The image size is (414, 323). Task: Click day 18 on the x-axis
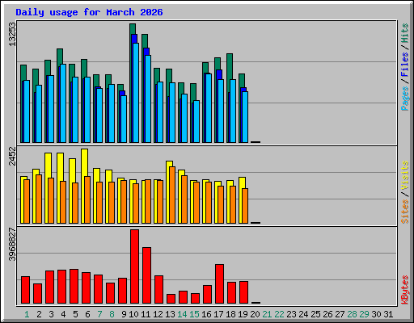pyautogui.click(x=230, y=314)
